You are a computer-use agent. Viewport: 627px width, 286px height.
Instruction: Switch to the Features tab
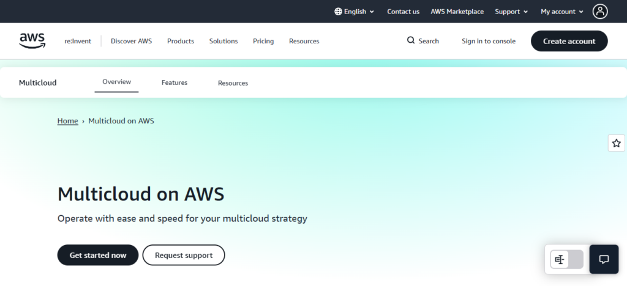coord(175,82)
